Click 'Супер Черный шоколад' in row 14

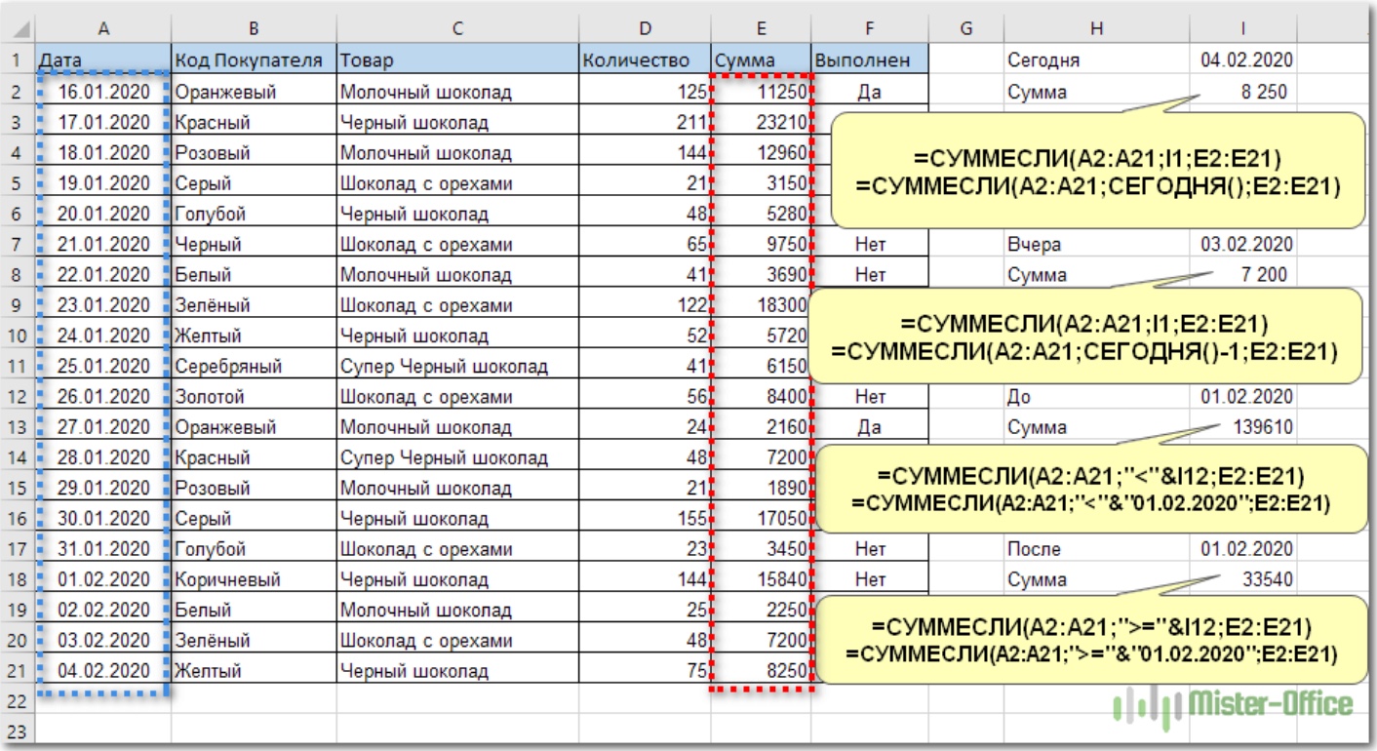(457, 457)
